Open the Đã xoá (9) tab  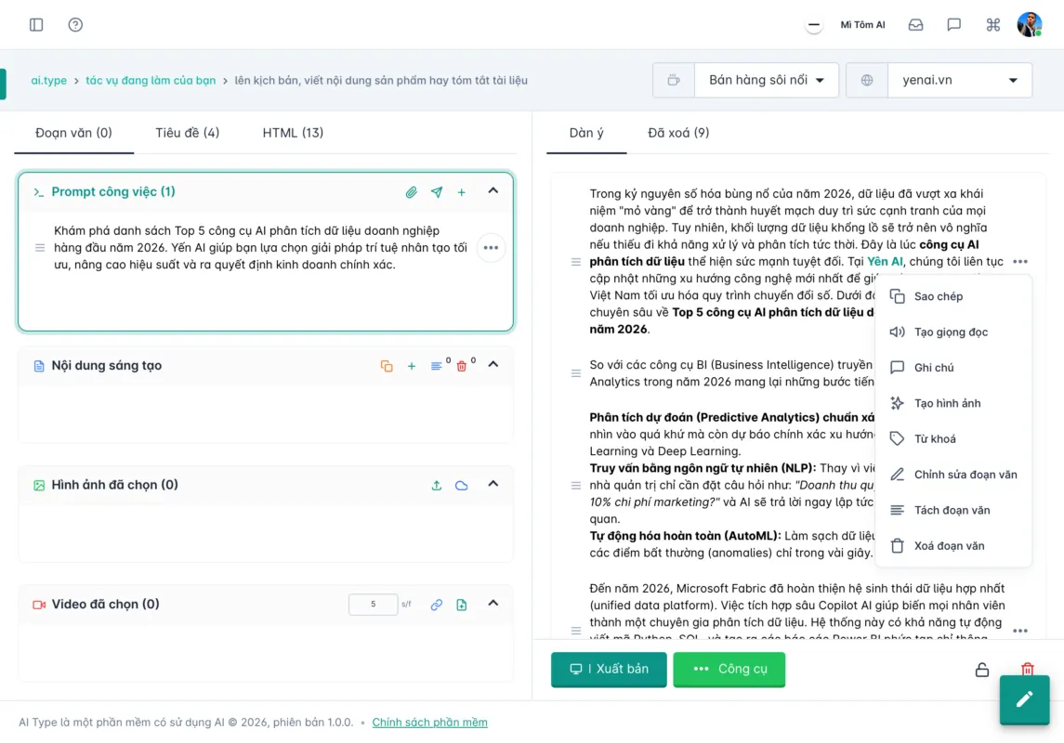click(x=678, y=133)
